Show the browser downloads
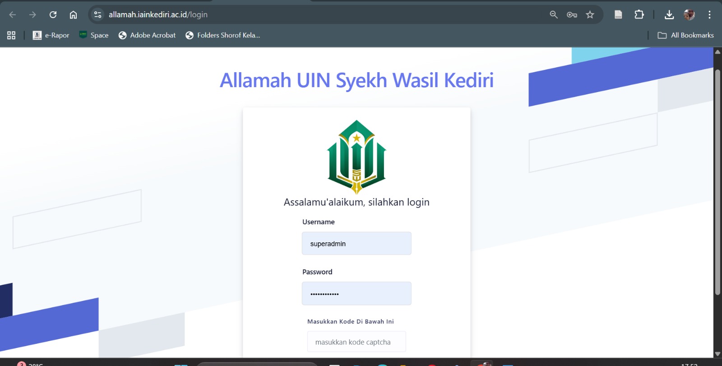 click(669, 15)
